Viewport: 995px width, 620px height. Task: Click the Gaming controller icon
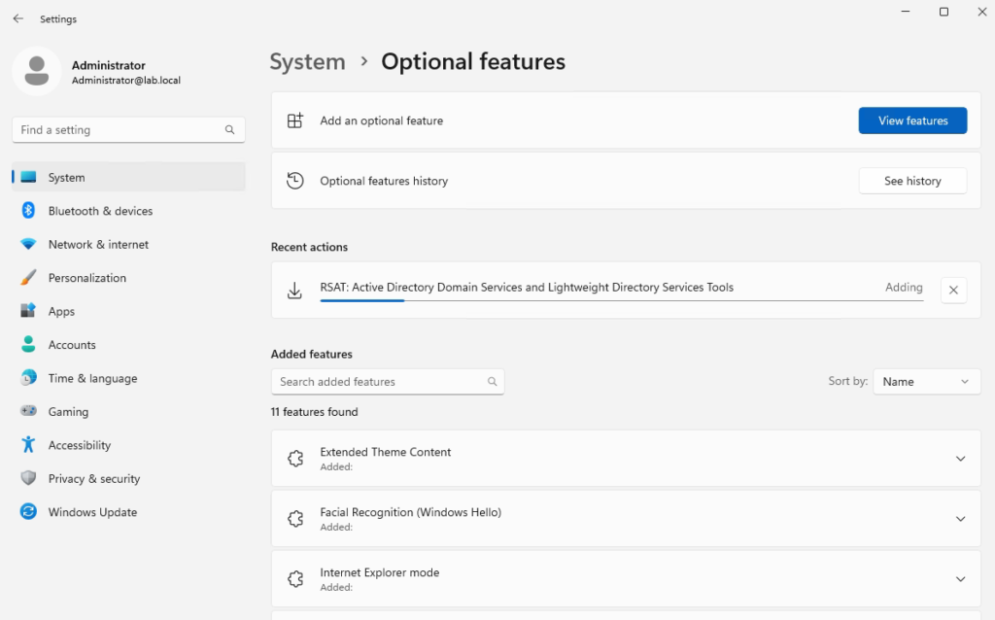pos(28,411)
